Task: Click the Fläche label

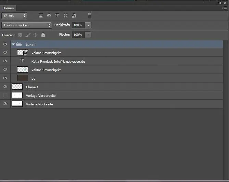Action: click(64, 35)
